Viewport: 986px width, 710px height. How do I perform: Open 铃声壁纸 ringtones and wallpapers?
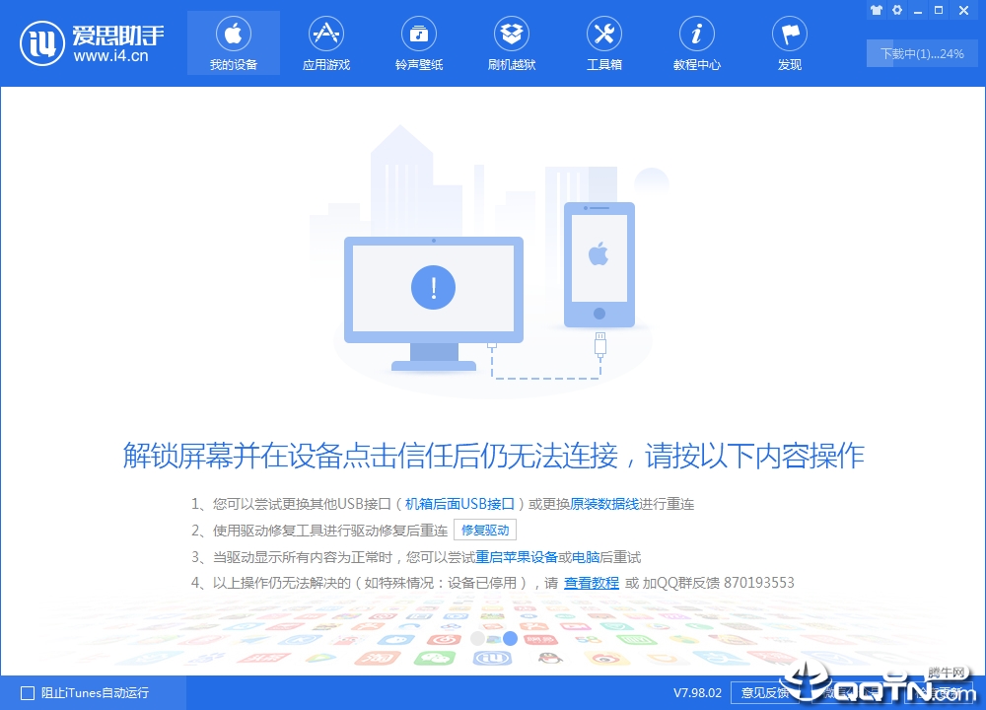point(419,43)
